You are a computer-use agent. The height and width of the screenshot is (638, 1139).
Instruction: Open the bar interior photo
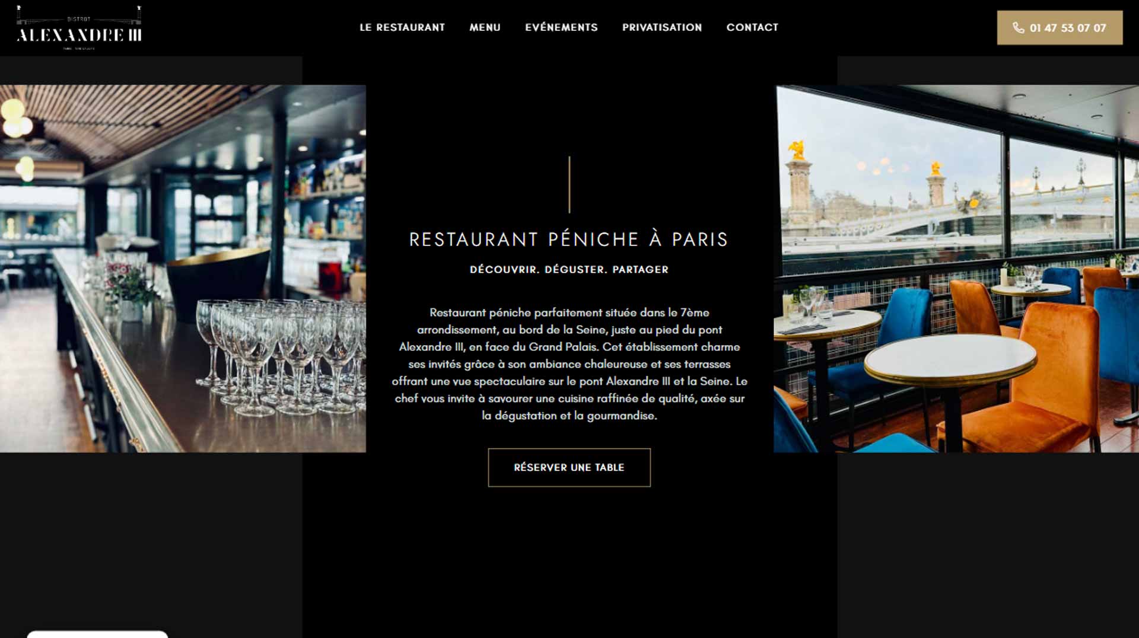(x=183, y=269)
